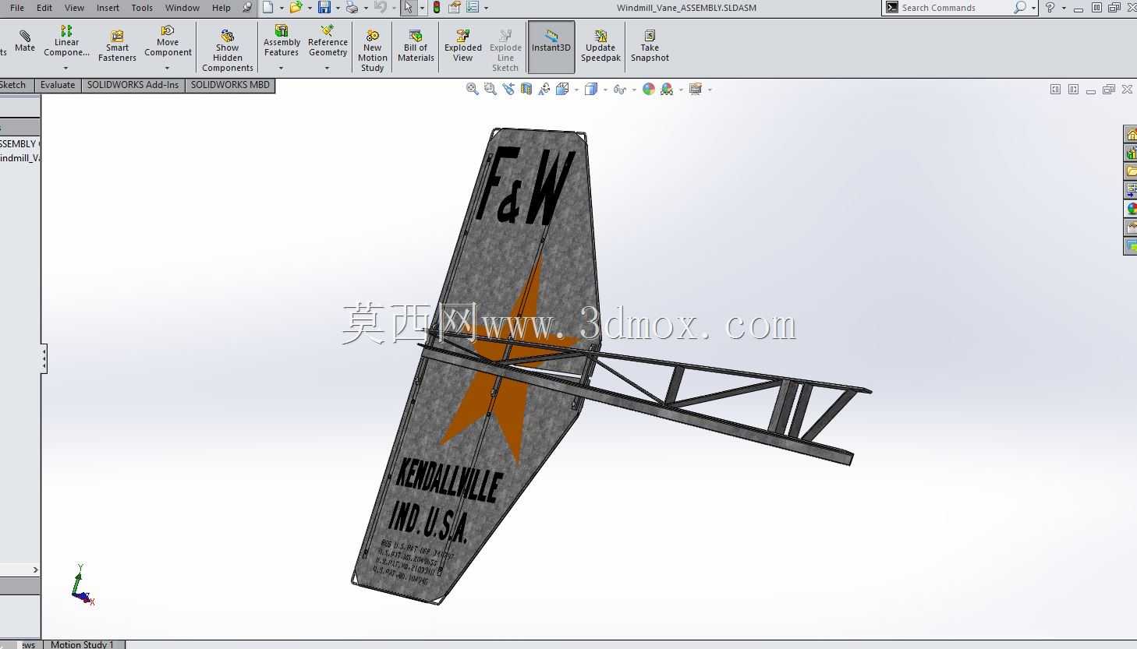Expand the Reference Geometry dropdown arrow
The width and height of the screenshot is (1137, 649).
click(x=328, y=69)
